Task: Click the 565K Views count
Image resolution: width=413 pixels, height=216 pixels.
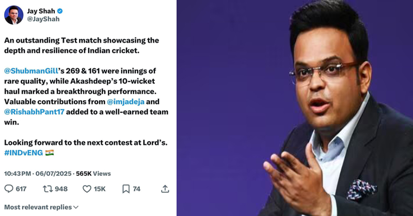Action: [x=93, y=174]
